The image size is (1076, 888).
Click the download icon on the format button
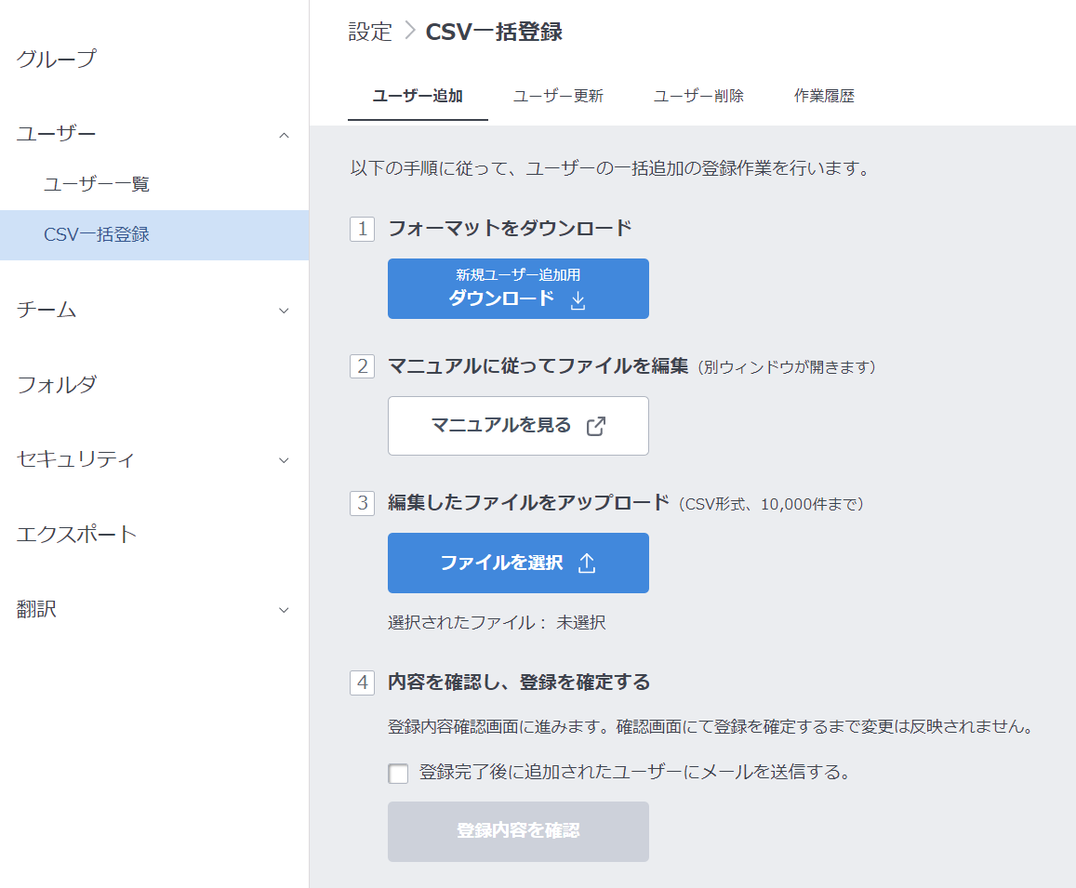pyautogui.click(x=578, y=298)
